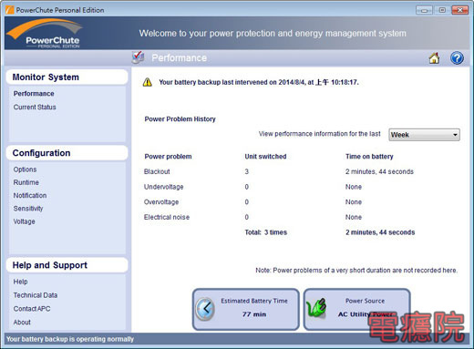
Task: Click the Blackout unit switched value 3
Action: point(247,171)
